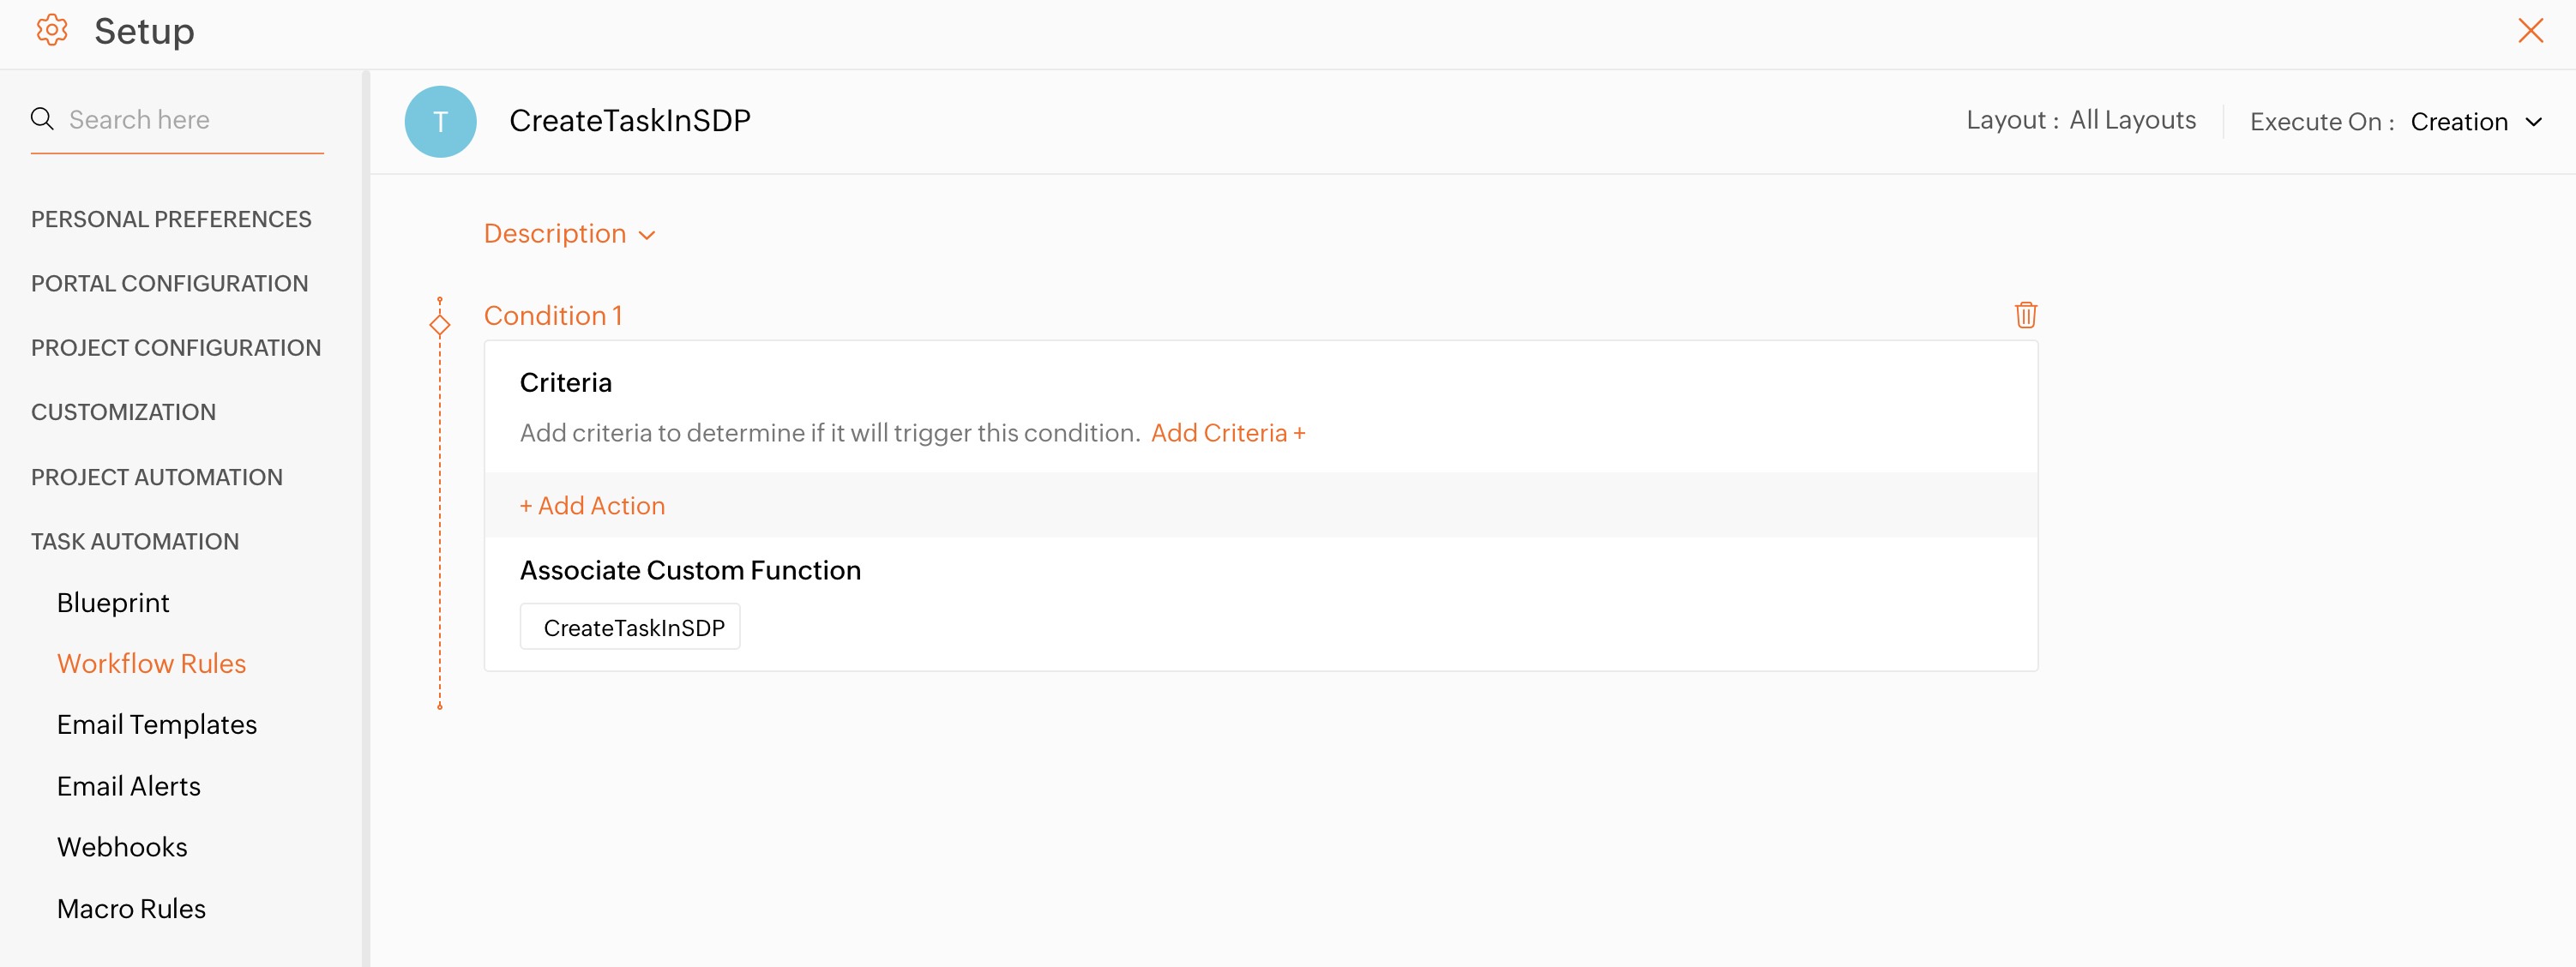
Task: Click the CreateTaskInSDP custom function chip
Action: click(x=633, y=628)
